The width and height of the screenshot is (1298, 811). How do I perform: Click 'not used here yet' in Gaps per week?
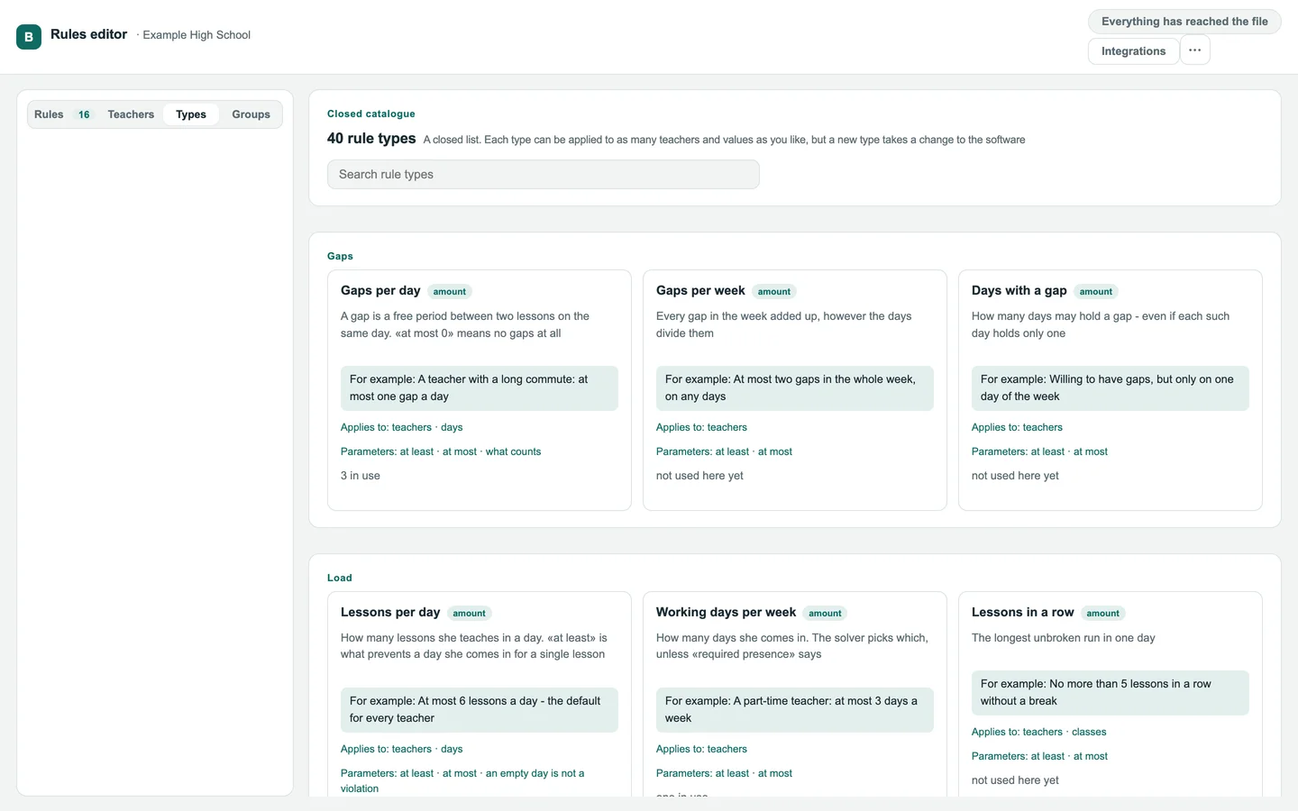point(699,476)
